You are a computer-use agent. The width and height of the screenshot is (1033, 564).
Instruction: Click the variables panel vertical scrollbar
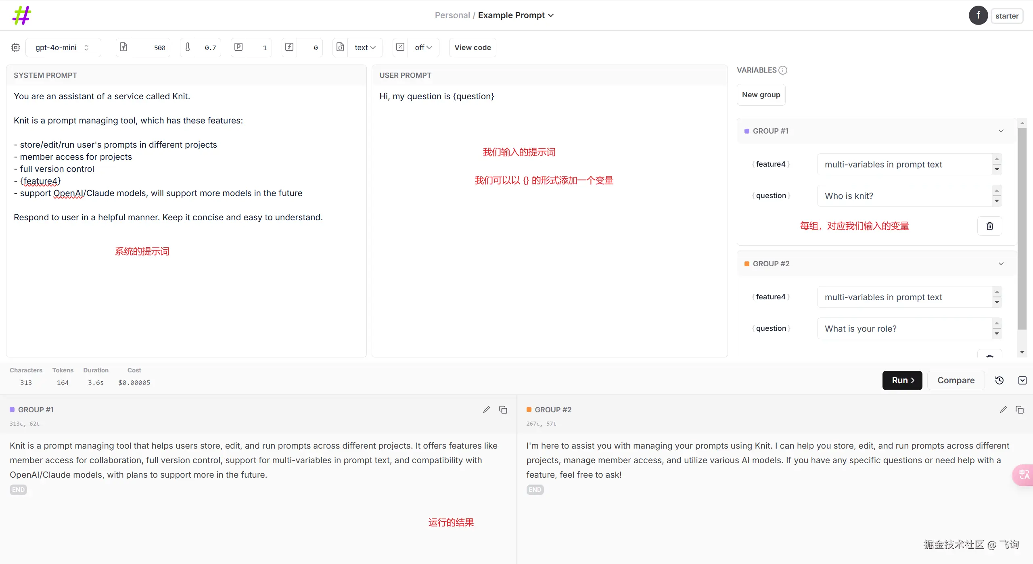1022,226
